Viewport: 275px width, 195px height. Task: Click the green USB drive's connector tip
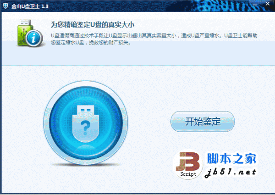click(x=25, y=22)
